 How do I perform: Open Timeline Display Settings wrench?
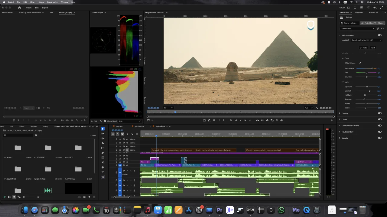pos(132,134)
